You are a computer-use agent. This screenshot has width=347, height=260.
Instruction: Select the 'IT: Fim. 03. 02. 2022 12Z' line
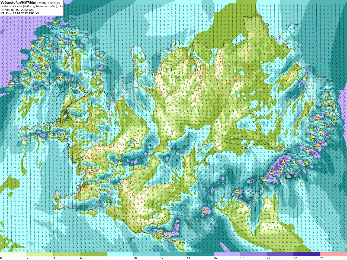coord(17,9)
